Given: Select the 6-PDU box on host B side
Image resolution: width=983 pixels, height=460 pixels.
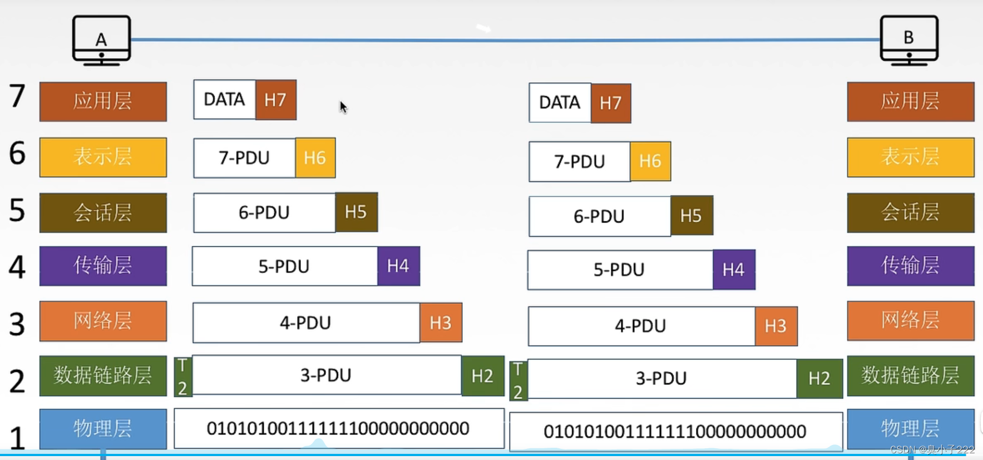Looking at the screenshot, I should (x=600, y=216).
